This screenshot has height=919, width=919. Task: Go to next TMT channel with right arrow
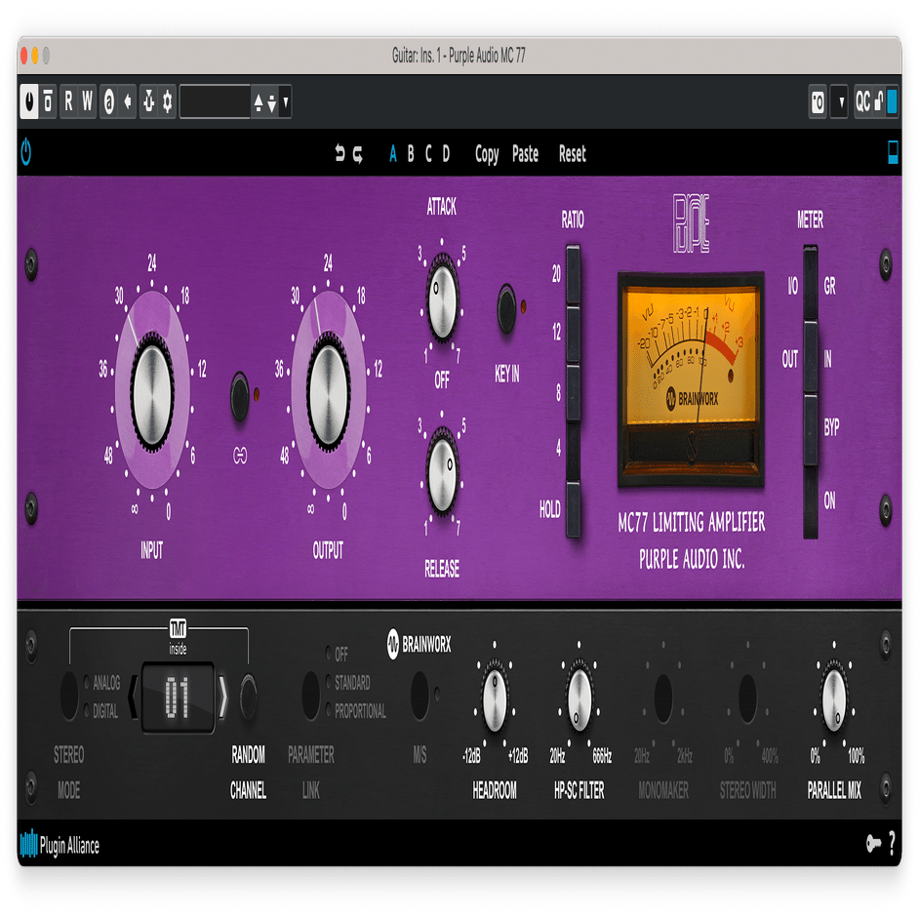coord(222,697)
